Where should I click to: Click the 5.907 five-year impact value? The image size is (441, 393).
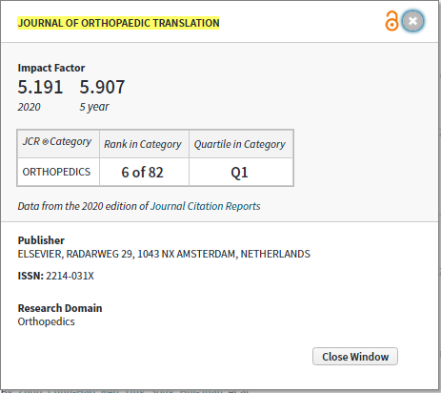pos(102,87)
